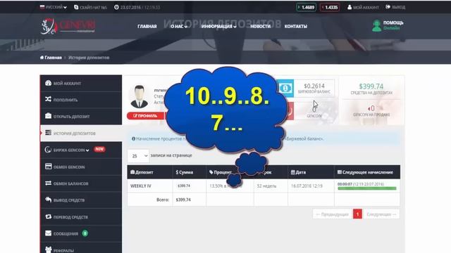Click the Помощь online support icon
This screenshot has height=253, width=451.
pos(376,26)
